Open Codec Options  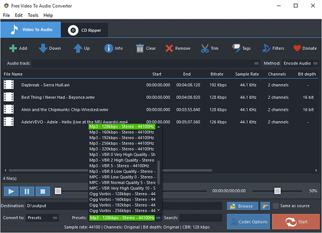pyautogui.click(x=248, y=222)
